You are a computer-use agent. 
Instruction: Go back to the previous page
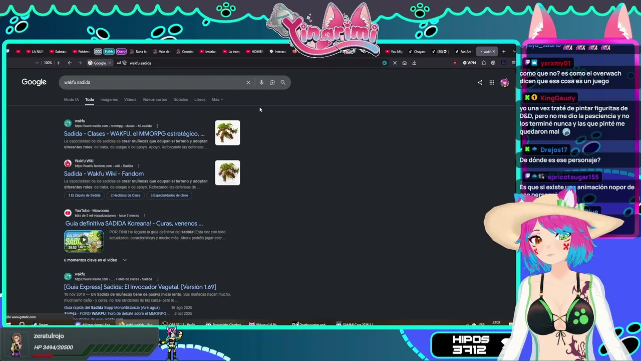[70, 63]
